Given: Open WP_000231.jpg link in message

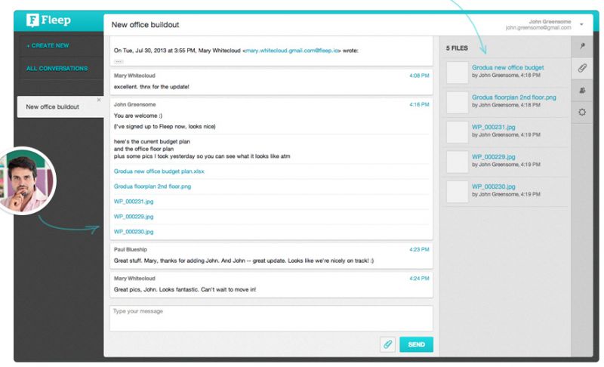Looking at the screenshot, I should click(134, 202).
